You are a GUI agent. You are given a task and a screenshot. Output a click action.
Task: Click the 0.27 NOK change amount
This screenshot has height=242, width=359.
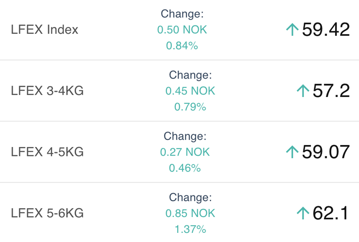[185, 152]
